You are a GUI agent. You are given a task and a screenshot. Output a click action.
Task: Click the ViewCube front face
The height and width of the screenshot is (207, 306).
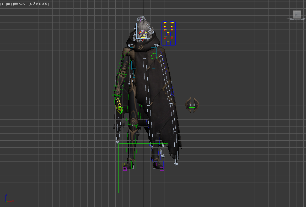[x=297, y=15]
